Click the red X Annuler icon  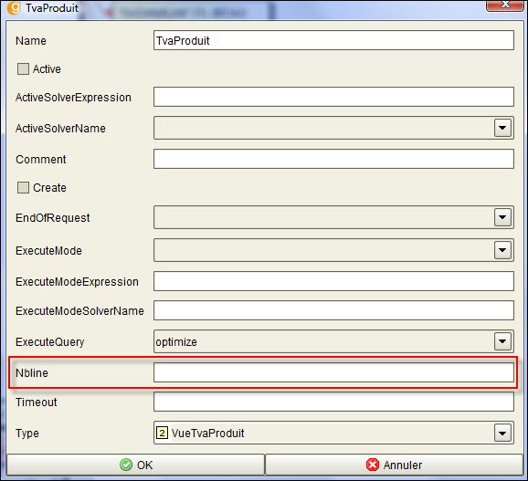tap(373, 465)
